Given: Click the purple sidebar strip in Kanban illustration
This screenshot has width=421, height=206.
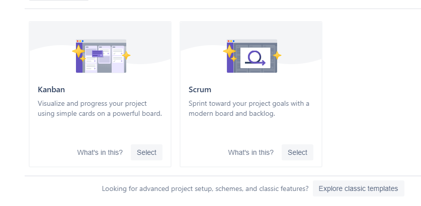Looking at the screenshot, I should click(79, 58).
